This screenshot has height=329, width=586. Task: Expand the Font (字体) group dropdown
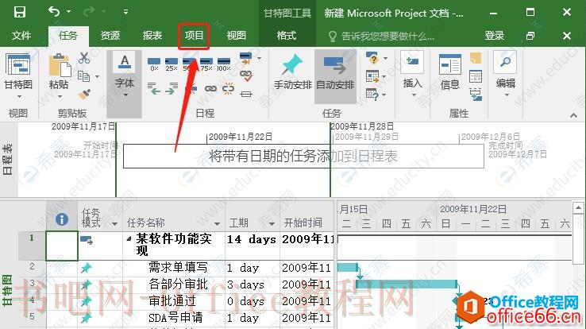click(x=125, y=95)
